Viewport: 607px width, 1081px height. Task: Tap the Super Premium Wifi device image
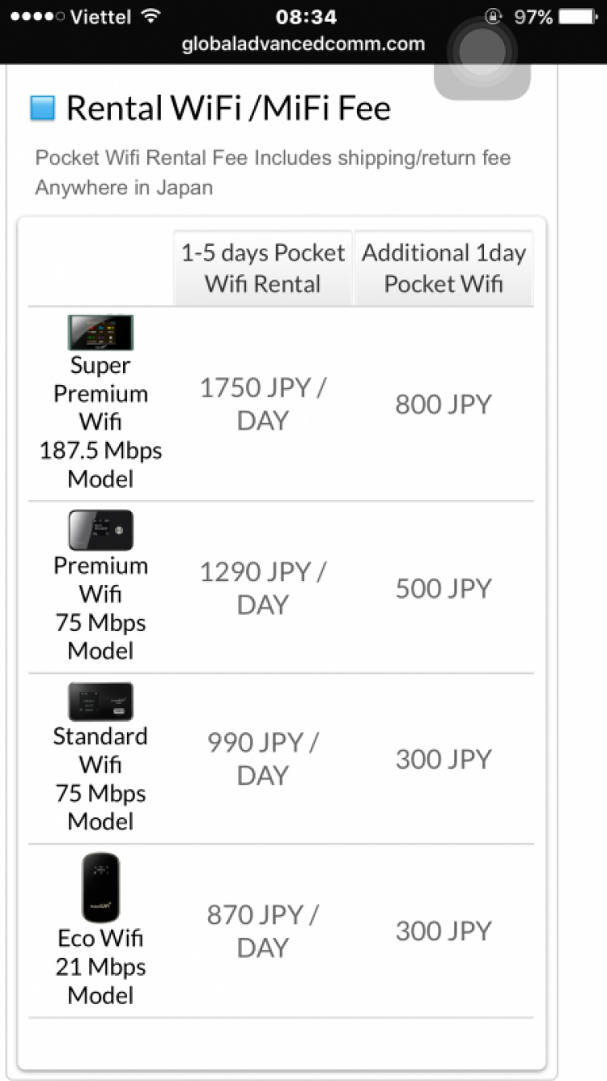point(100,333)
